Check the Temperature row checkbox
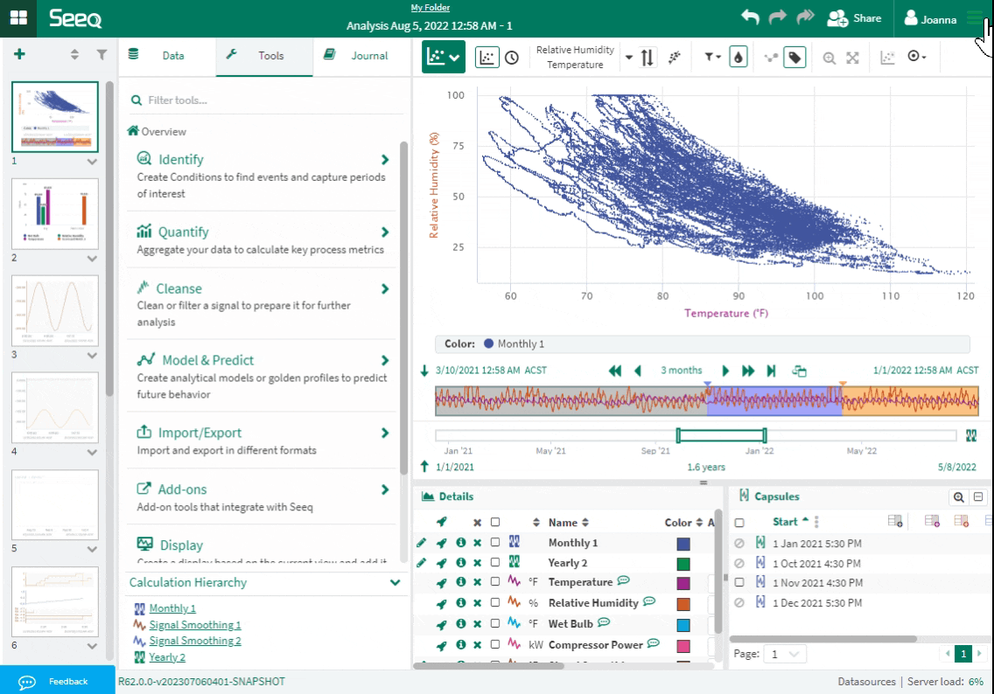The image size is (994, 694). point(495,582)
